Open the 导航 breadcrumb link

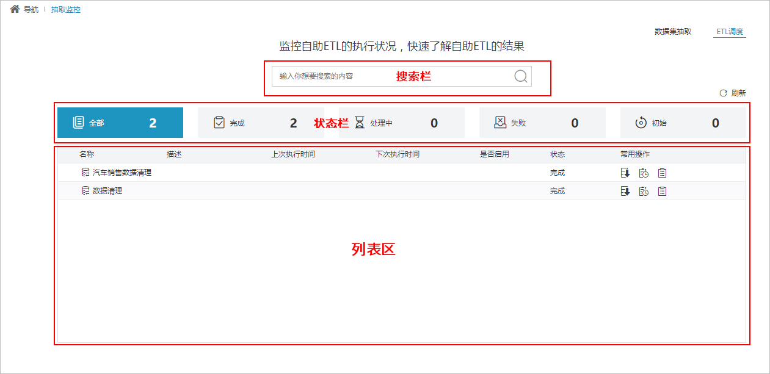(x=31, y=10)
